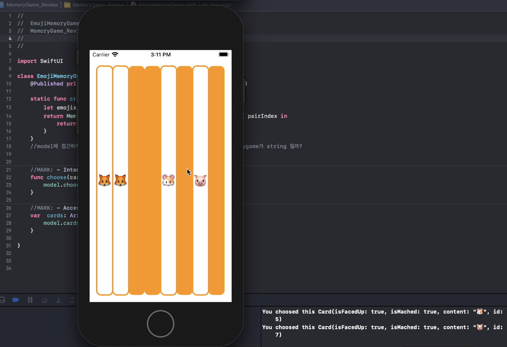The height and width of the screenshot is (347, 507).
Task: Select the MemoryGame_Review breadcrumb item
Action: point(30,5)
